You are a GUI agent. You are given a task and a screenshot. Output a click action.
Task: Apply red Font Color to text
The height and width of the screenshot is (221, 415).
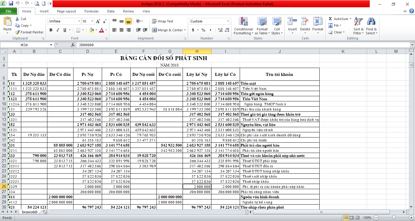(101, 30)
